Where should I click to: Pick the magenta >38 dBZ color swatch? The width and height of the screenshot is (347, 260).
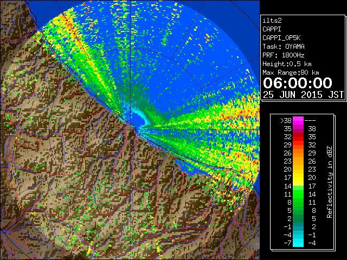click(x=298, y=121)
